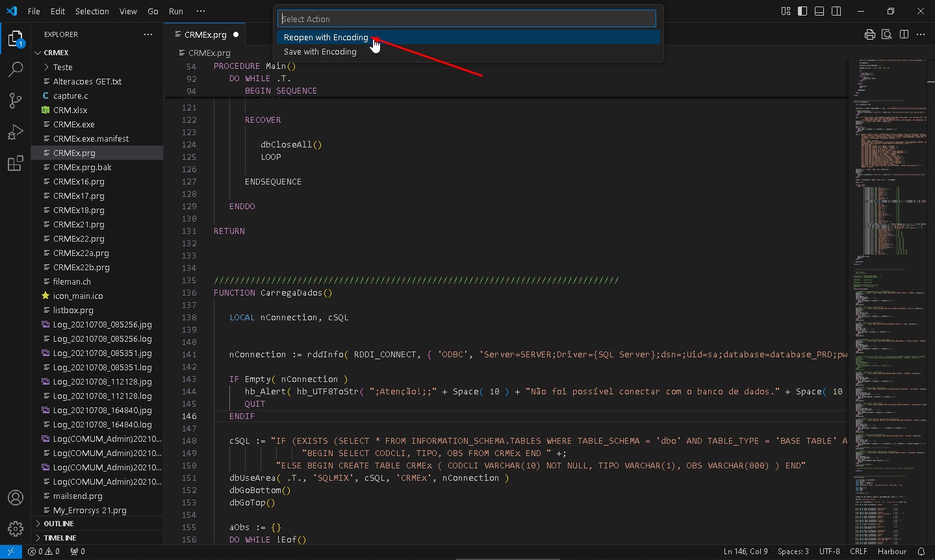Toggle the secondary side bar layout button

coord(836,11)
